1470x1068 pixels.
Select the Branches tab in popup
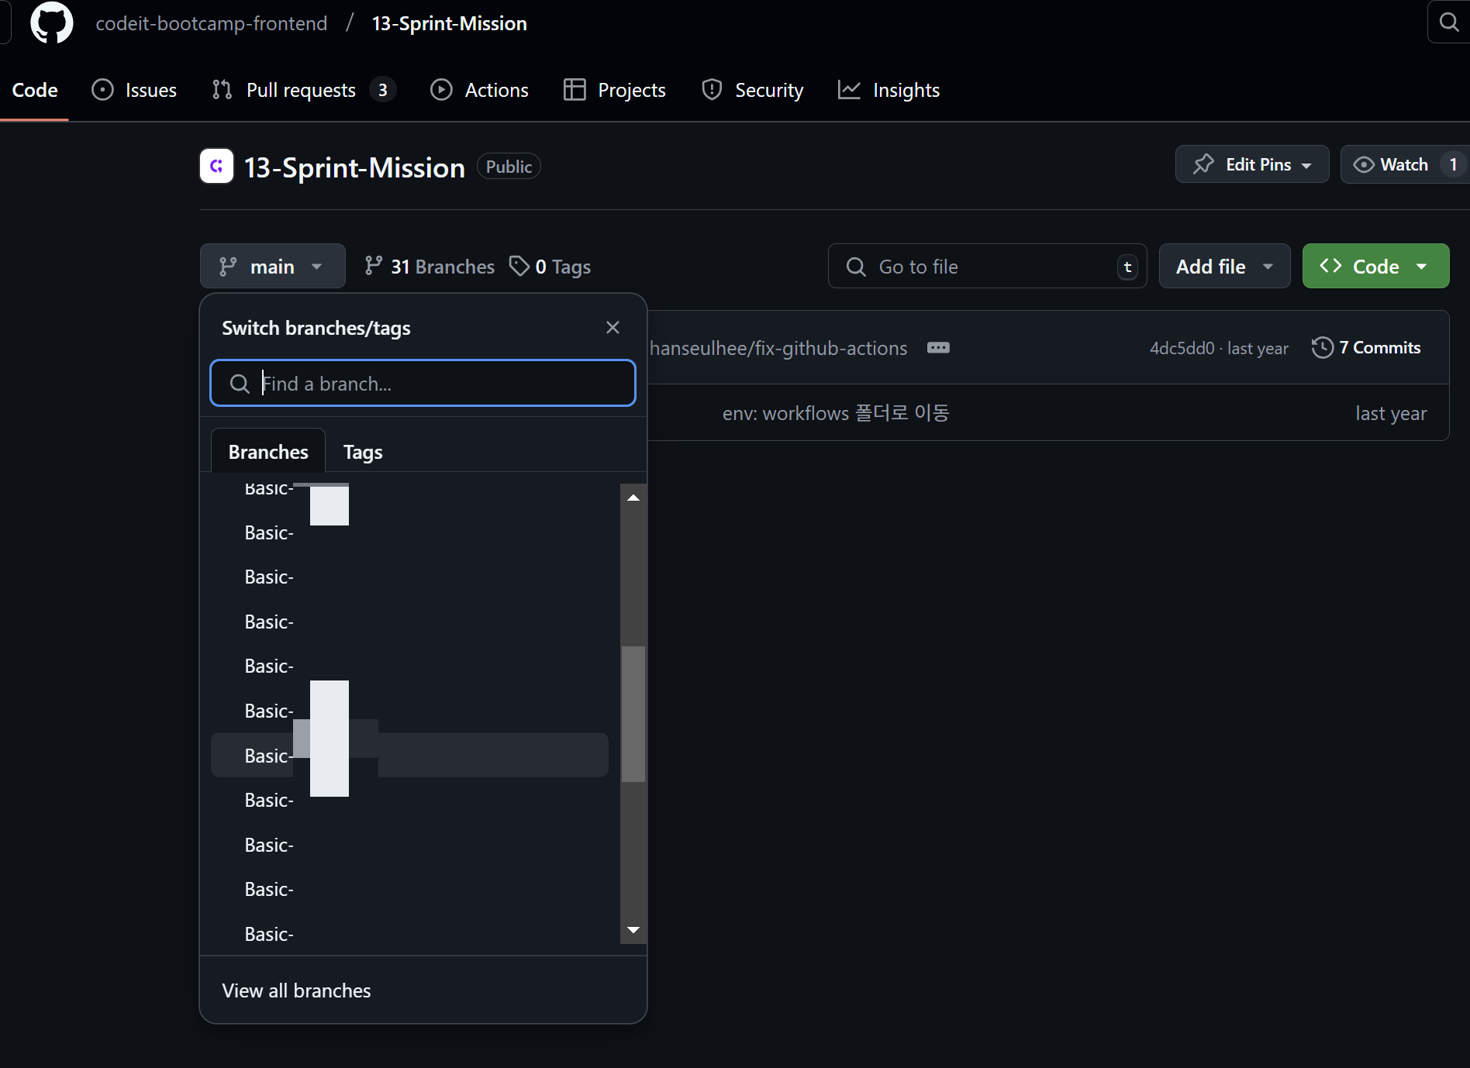click(x=268, y=451)
